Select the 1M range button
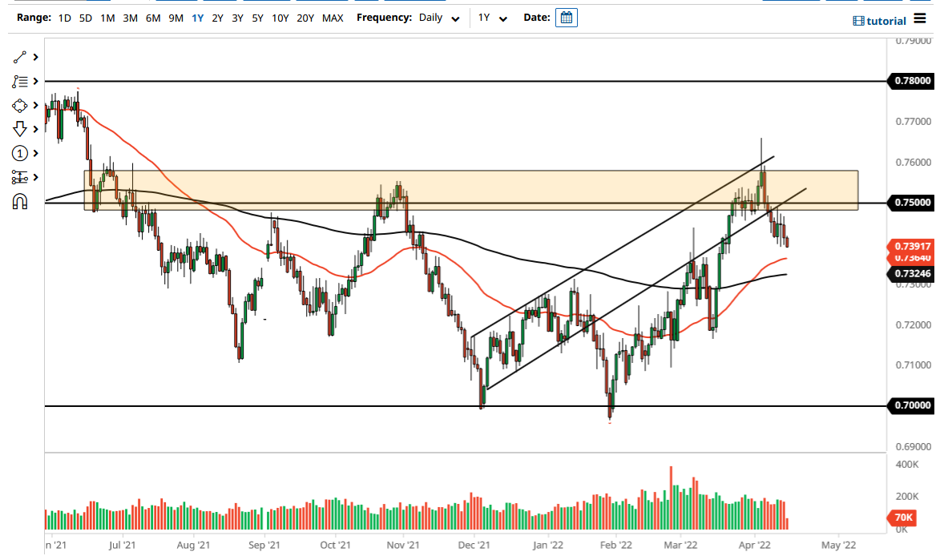Screen dimensions: 940x560 (107, 17)
